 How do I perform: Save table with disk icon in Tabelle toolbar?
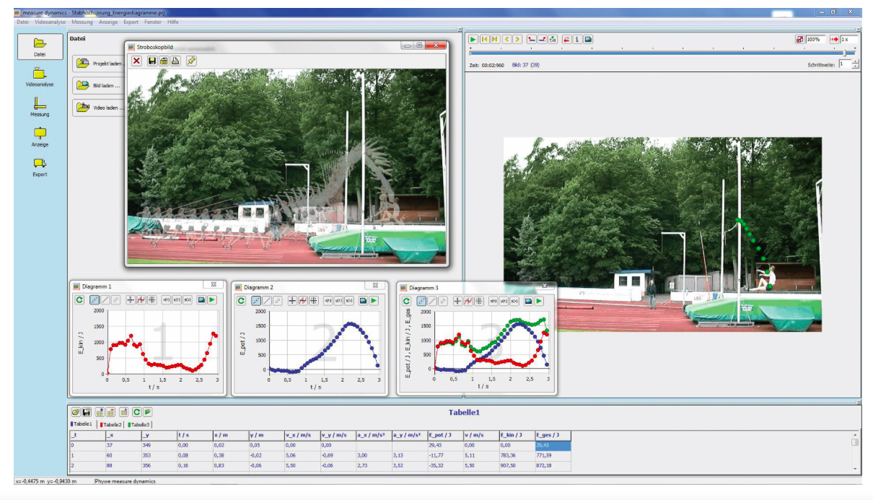click(86, 412)
